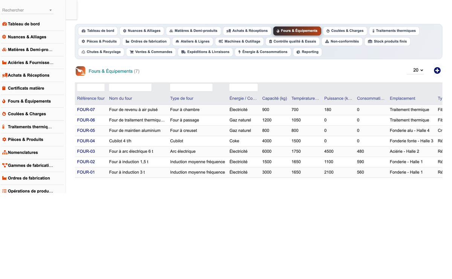Click the Fours & Équipements flame icon in sidebar
The height and width of the screenshot is (279, 452).
(5, 101)
